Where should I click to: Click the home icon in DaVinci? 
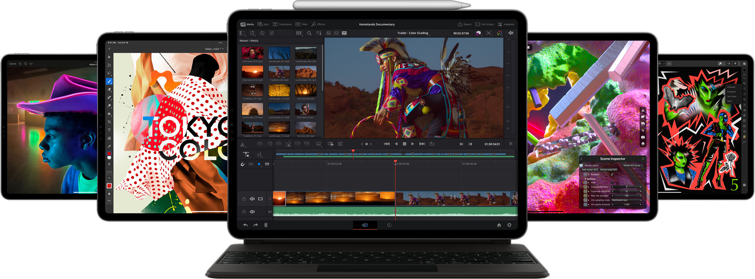tap(499, 225)
